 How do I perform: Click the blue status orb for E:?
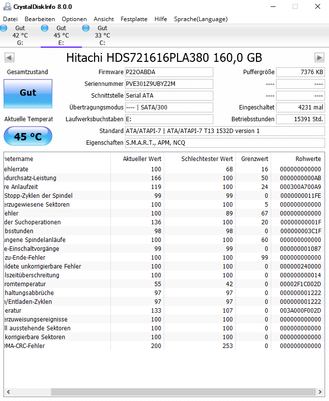click(45, 28)
